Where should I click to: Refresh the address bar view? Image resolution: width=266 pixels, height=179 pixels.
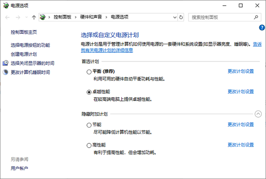(x=181, y=17)
